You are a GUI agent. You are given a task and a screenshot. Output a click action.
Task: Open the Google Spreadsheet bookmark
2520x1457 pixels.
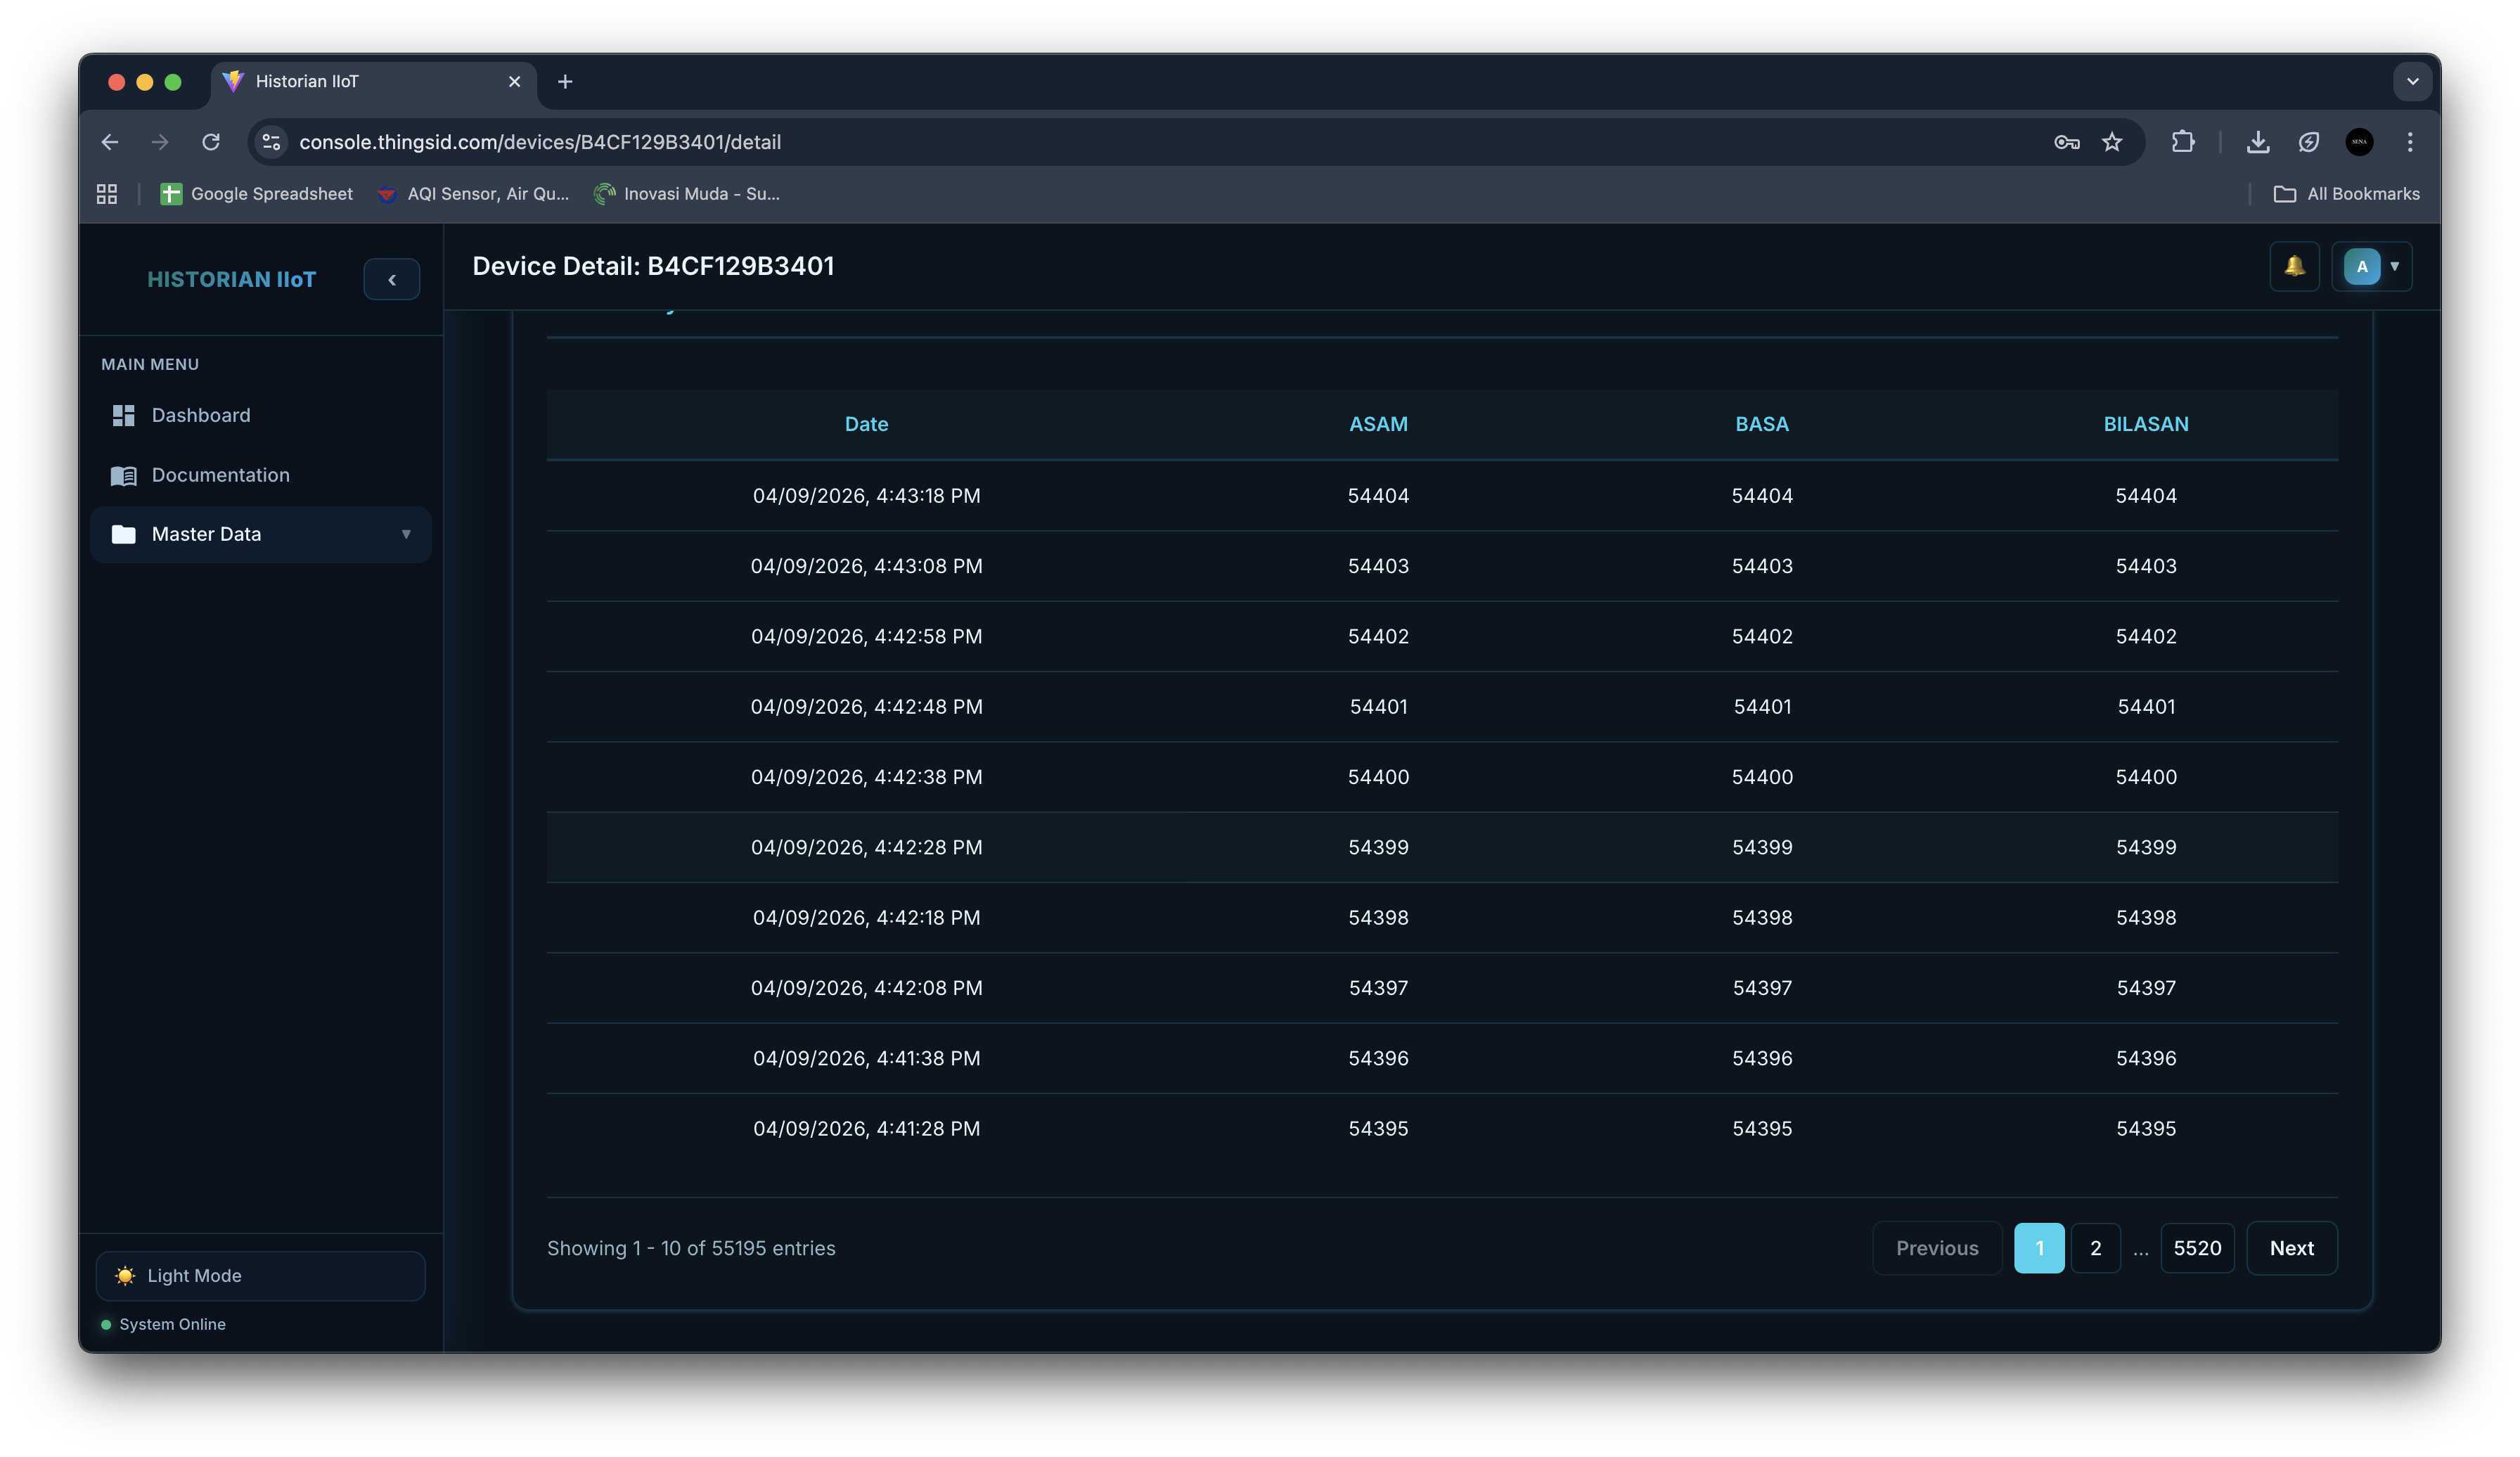point(256,193)
